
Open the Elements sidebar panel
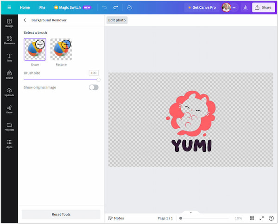pos(9,40)
